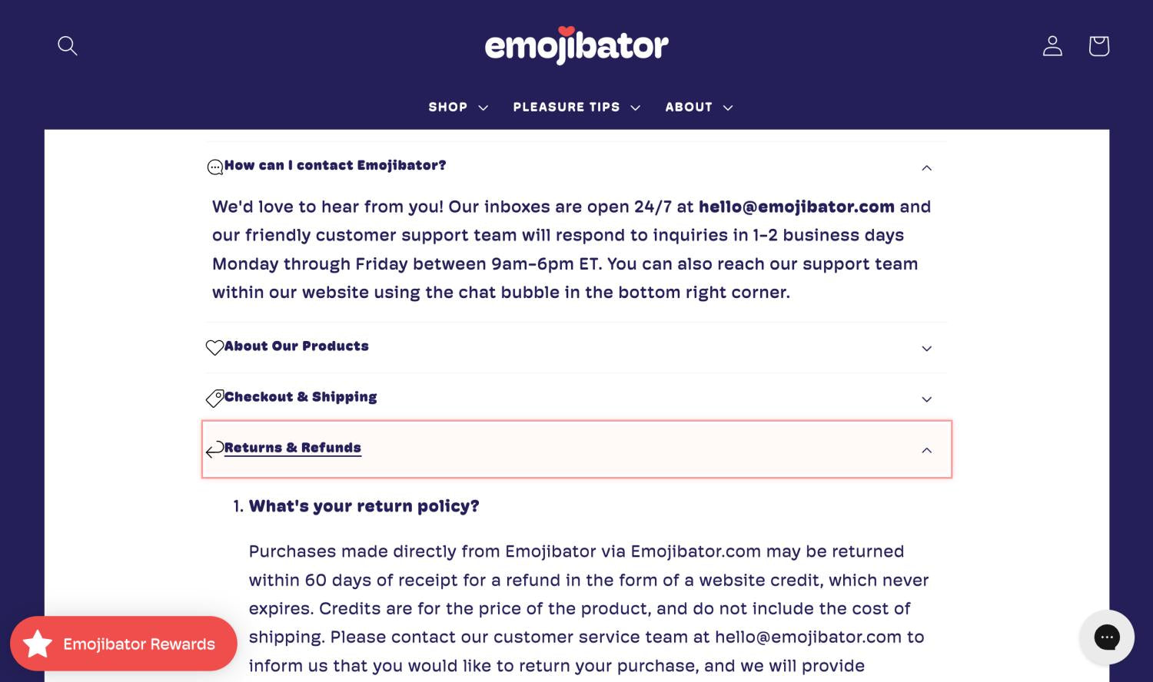Viewport: 1153px width, 682px height.
Task: Click the return arrow icon beside Returns & Refunds
Action: tap(214, 449)
